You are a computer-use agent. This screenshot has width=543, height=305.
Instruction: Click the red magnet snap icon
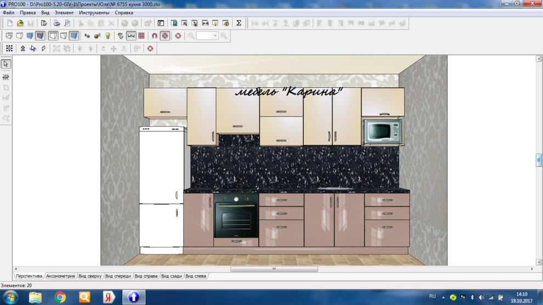click(154, 36)
